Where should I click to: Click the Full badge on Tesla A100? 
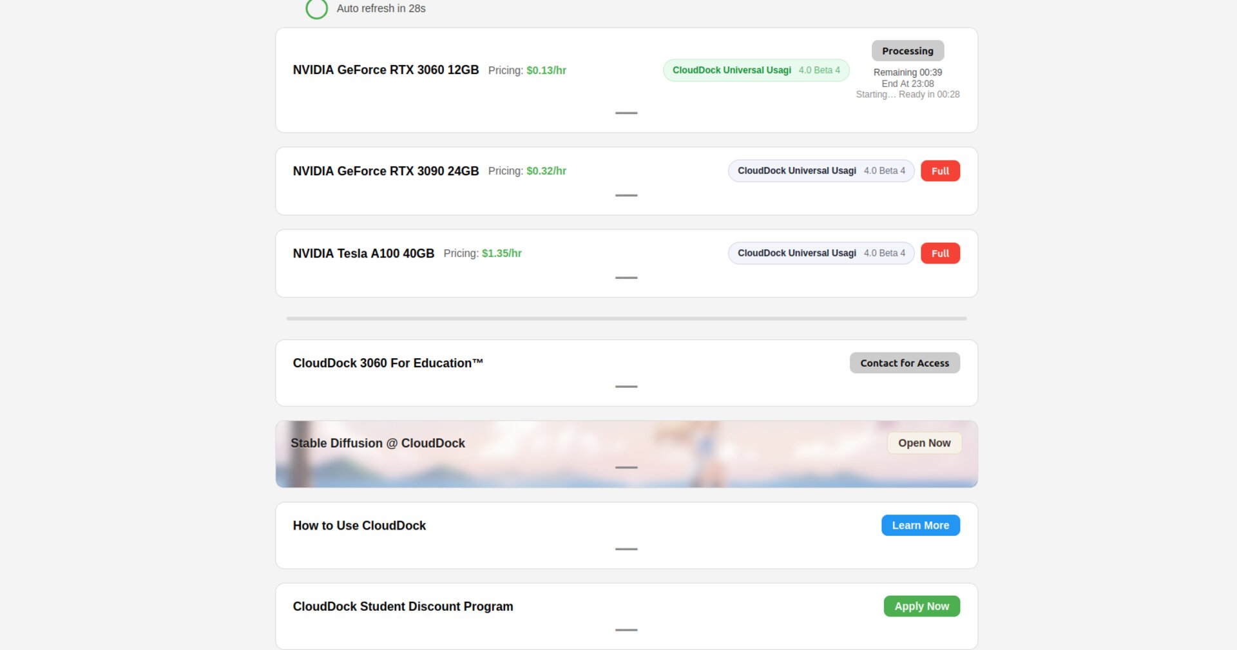(940, 253)
